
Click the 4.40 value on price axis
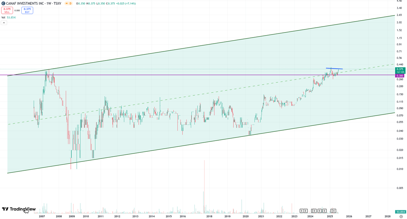tap(399, 1)
